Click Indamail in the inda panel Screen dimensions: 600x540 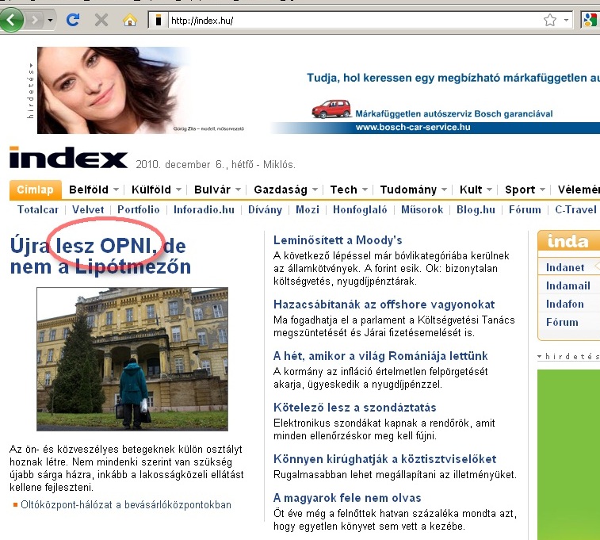pyautogui.click(x=568, y=285)
